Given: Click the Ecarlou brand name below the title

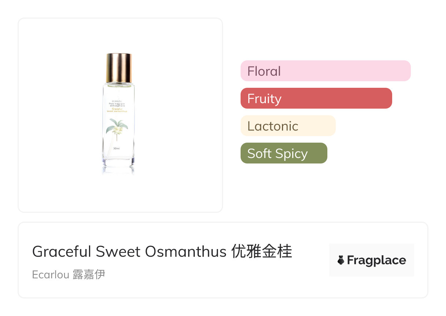Looking at the screenshot, I should [x=51, y=274].
